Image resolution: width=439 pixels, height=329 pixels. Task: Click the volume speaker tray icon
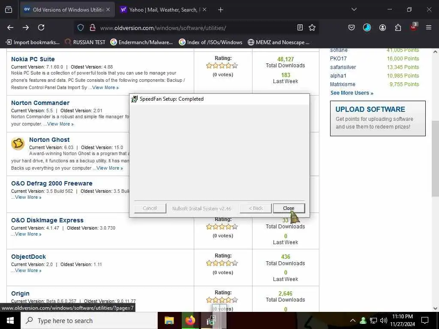(384, 320)
